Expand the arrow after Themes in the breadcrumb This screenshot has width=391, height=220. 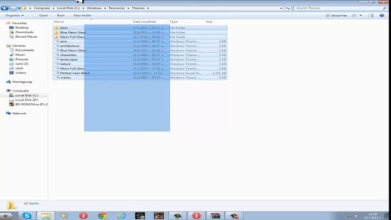[x=148, y=8]
